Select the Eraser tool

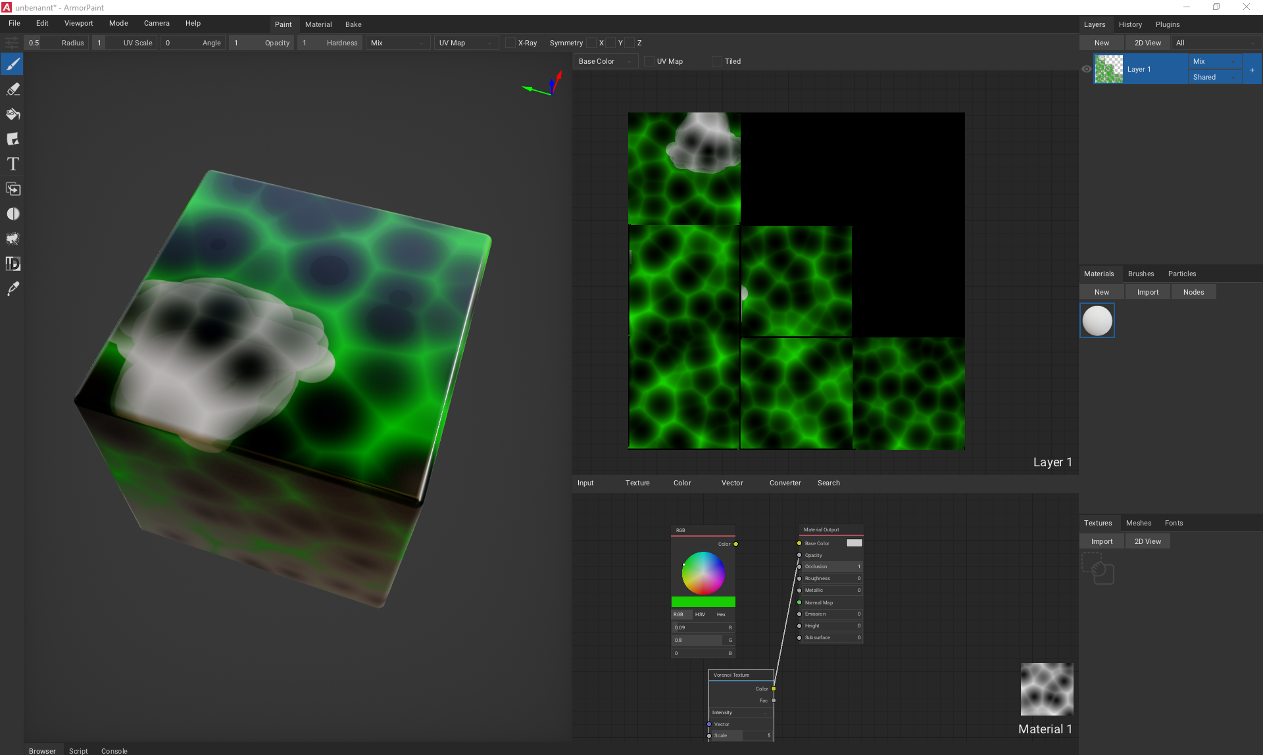pyautogui.click(x=12, y=89)
